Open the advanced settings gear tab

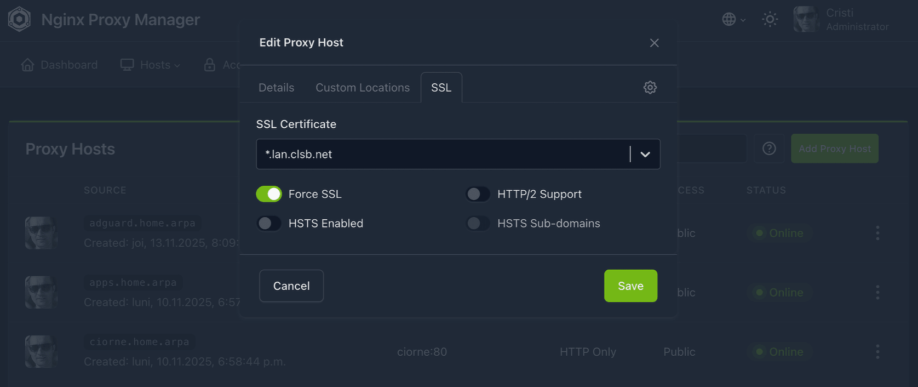pos(650,88)
